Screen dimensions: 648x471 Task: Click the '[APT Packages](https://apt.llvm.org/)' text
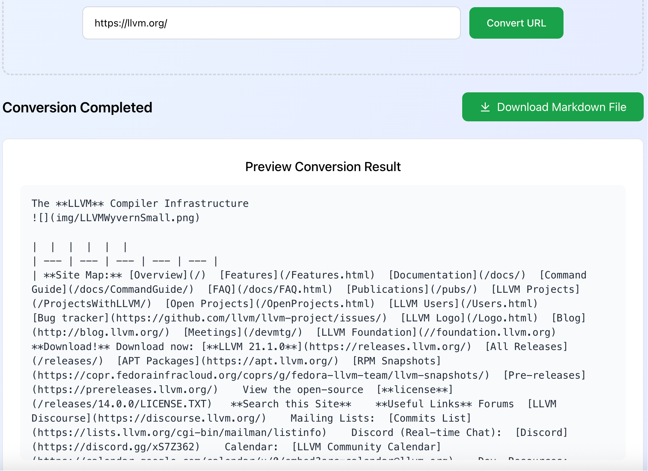pos(228,361)
